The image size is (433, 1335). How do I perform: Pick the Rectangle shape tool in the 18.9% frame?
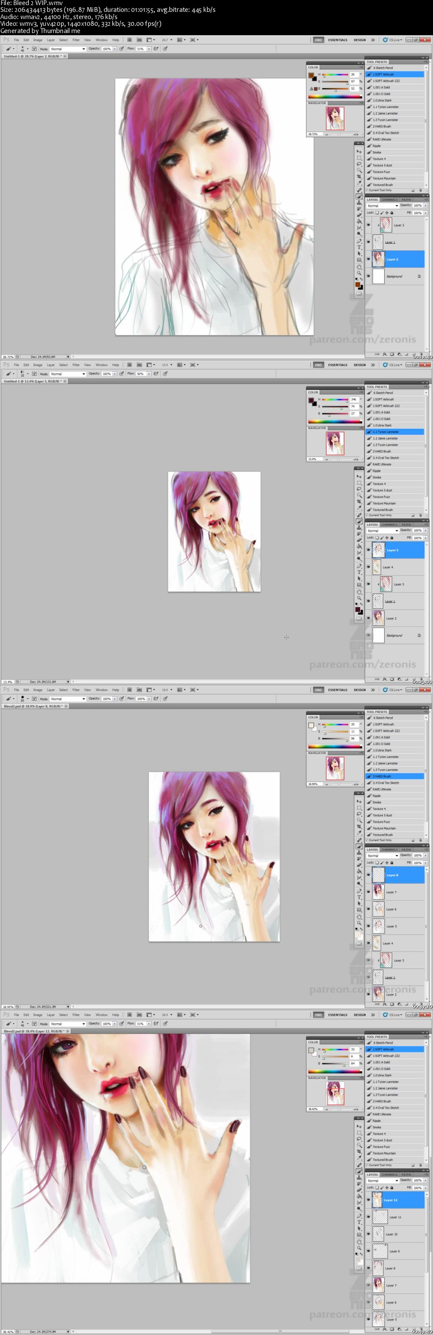(359, 910)
